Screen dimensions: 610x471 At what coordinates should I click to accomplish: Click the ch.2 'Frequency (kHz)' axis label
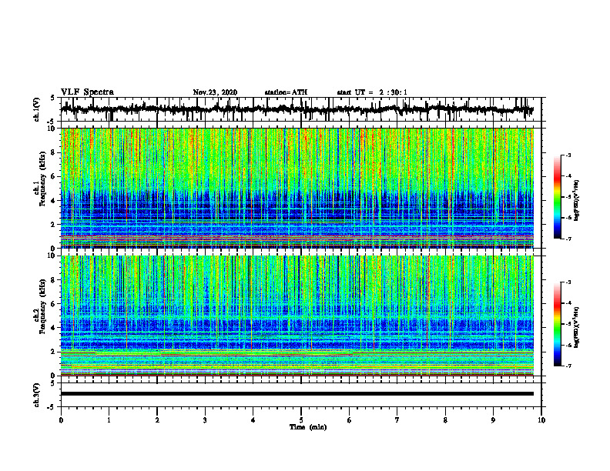(x=42, y=306)
